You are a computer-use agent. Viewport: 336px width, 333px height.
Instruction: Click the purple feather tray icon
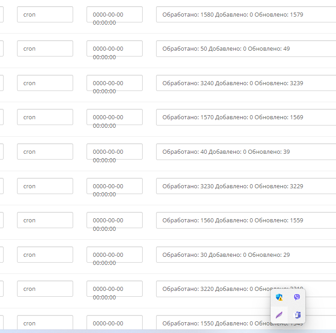(x=279, y=315)
